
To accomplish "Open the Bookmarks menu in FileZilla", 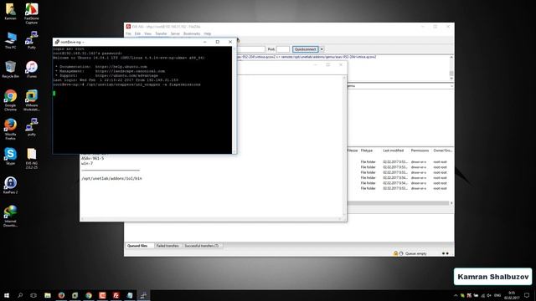I will [x=192, y=33].
